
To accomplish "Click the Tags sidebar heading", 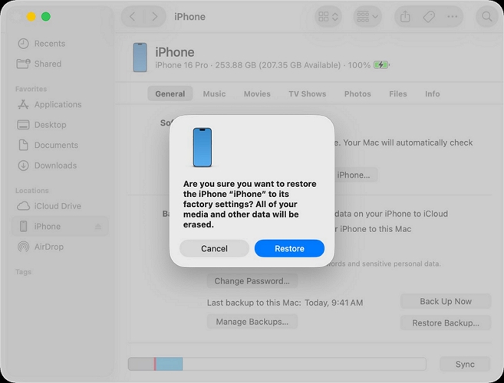I will point(23,272).
